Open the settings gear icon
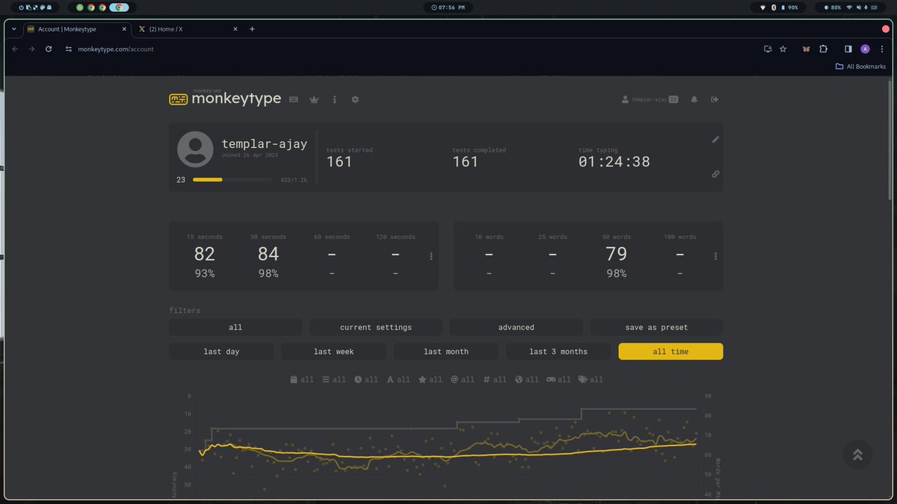Screen dimensions: 897x504 pyautogui.click(x=355, y=99)
